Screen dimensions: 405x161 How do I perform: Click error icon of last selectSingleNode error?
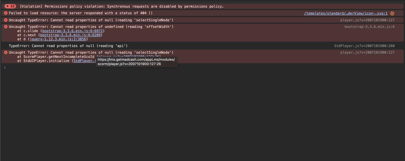pyautogui.click(x=5, y=52)
